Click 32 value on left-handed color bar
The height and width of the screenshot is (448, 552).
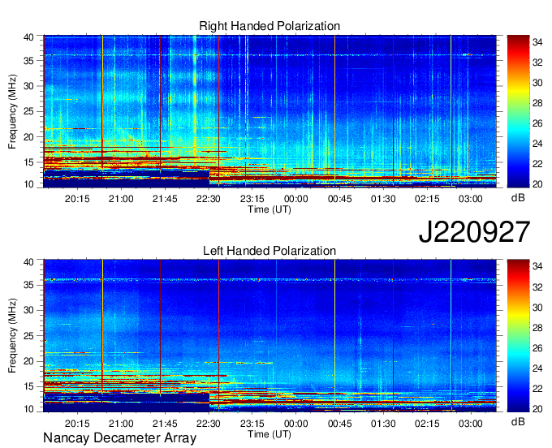tap(537, 287)
